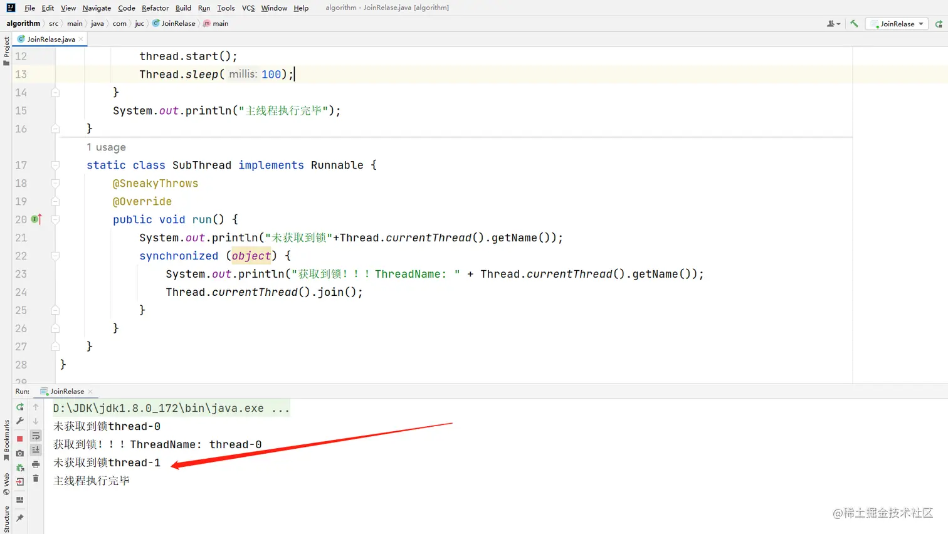Click the '1 usage' code hint
Screen dimensions: 948x534
tap(106, 147)
